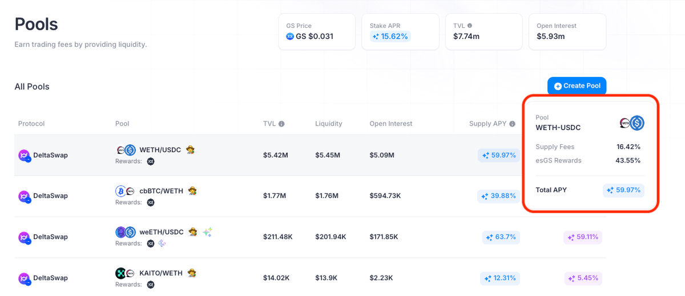Click the $5.09M open interest cell
685x296 pixels.
point(382,155)
